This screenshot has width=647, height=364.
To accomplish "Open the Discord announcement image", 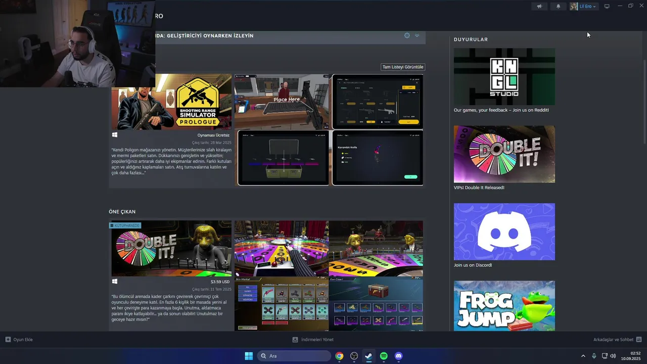I will tap(504, 232).
